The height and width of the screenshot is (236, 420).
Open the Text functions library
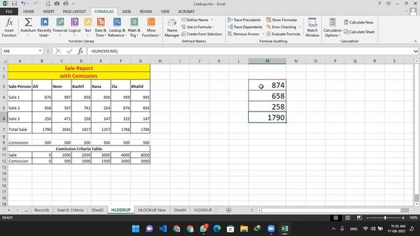pyautogui.click(x=87, y=28)
